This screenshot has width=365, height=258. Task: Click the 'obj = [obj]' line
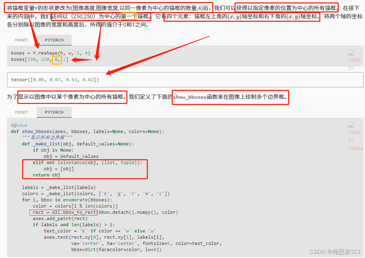(x=59, y=169)
